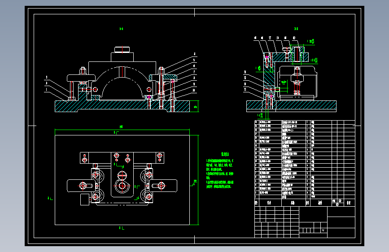Viewport: 389px width, 252px height.
Task: Click the parts list table
Action: pos(305,163)
